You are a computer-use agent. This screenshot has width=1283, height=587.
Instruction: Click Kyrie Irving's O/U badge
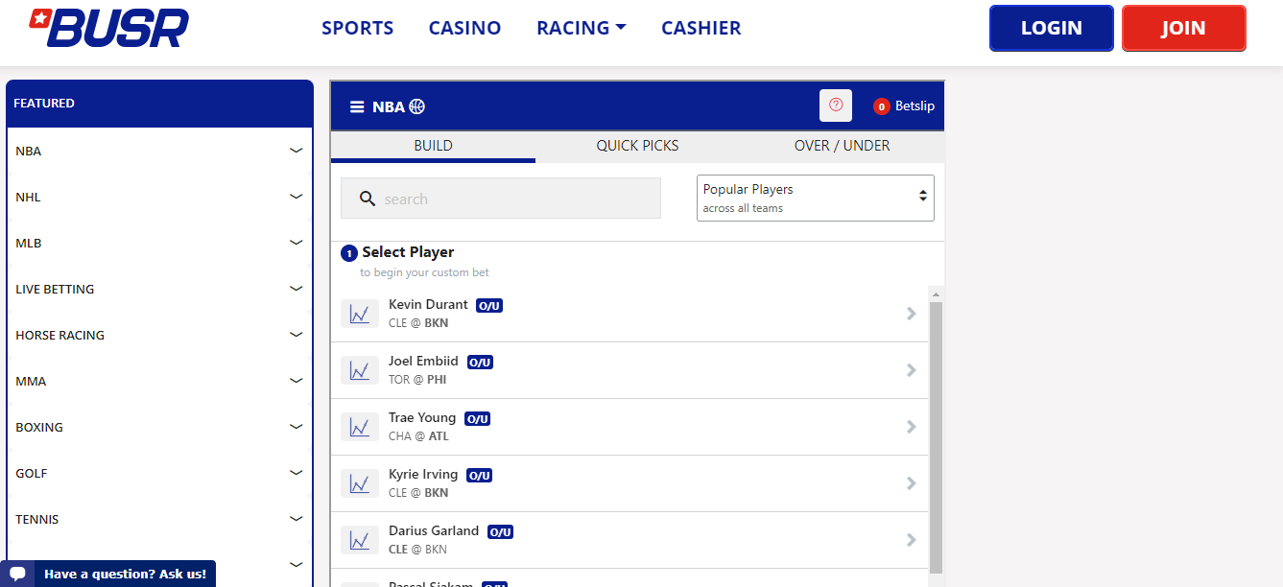(x=479, y=476)
